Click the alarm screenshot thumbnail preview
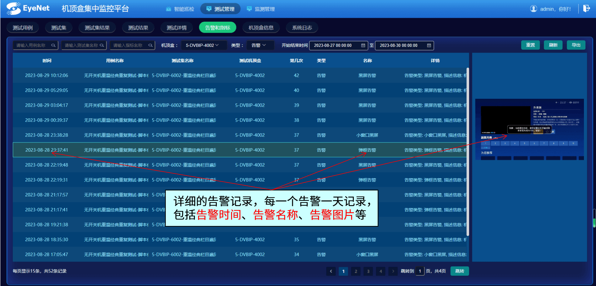Viewport: 596px width, 286px height. point(529,129)
